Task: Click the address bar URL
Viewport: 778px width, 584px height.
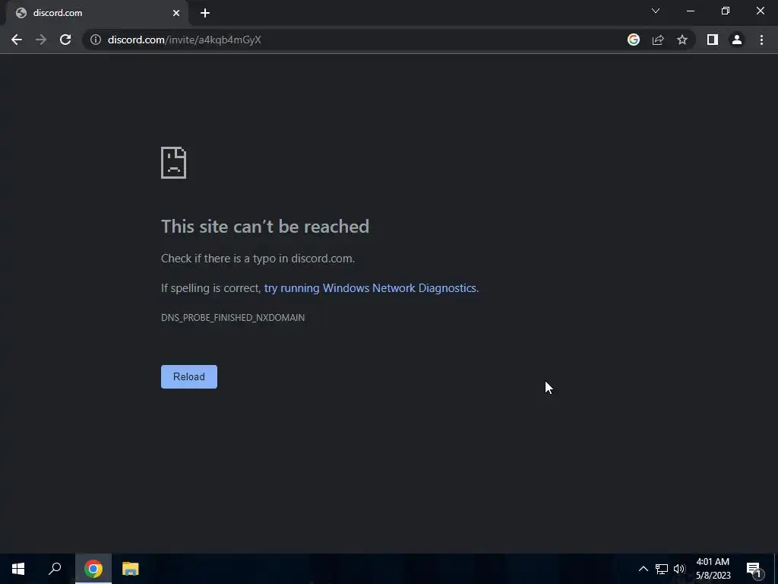Action: (x=185, y=40)
